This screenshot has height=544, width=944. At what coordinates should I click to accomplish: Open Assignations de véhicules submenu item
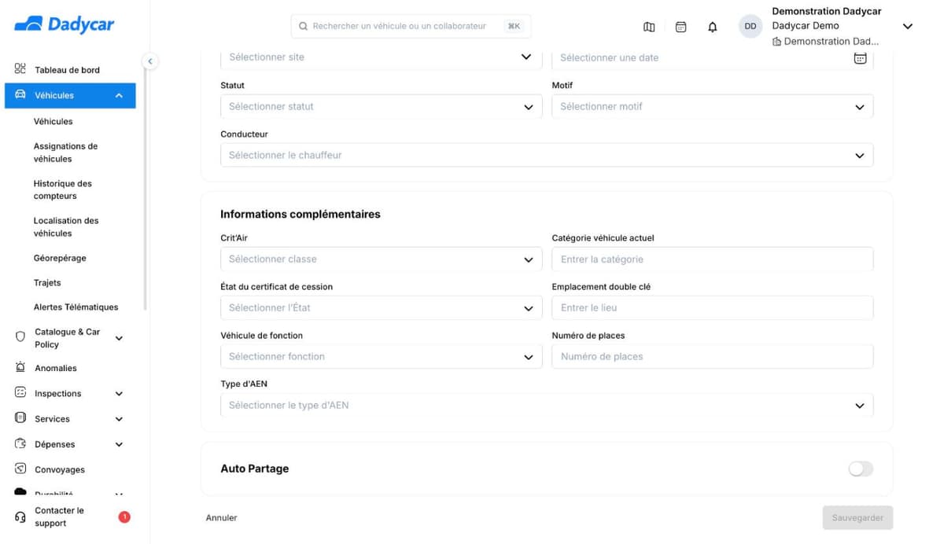(x=65, y=153)
